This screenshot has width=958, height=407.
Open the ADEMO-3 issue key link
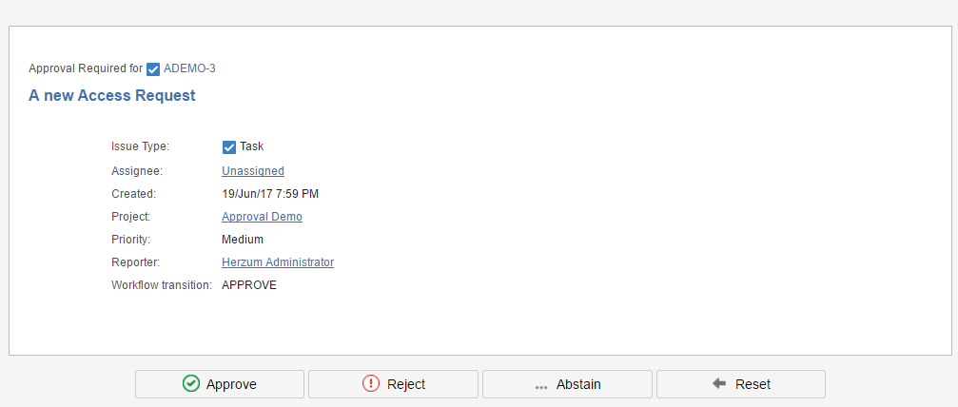coord(190,68)
